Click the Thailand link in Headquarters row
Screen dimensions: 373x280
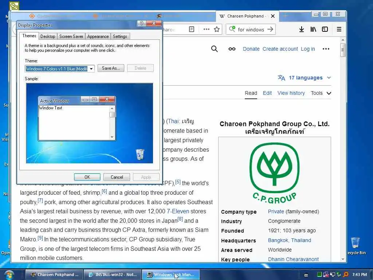pos(301,240)
